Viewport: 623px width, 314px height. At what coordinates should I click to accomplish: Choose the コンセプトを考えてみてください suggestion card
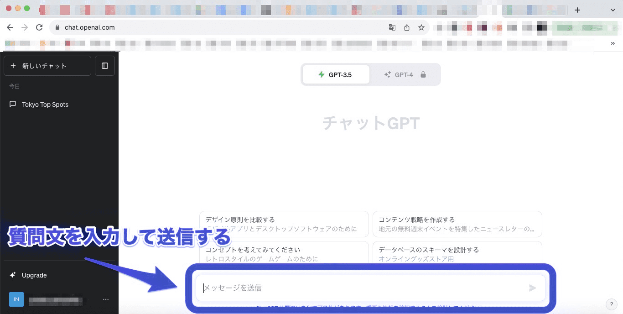[x=284, y=253]
